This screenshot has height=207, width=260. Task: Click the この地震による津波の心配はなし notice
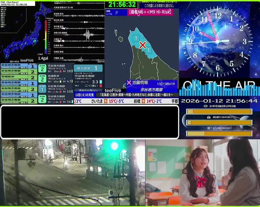[159, 6]
